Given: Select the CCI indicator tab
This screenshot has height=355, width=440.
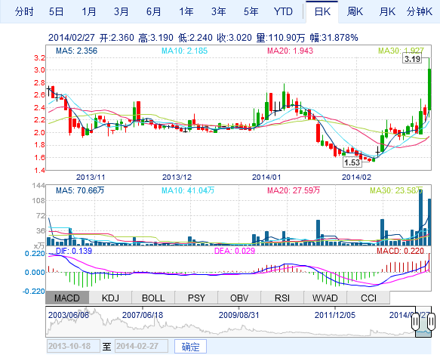Looking at the screenshot, I should tap(368, 298).
